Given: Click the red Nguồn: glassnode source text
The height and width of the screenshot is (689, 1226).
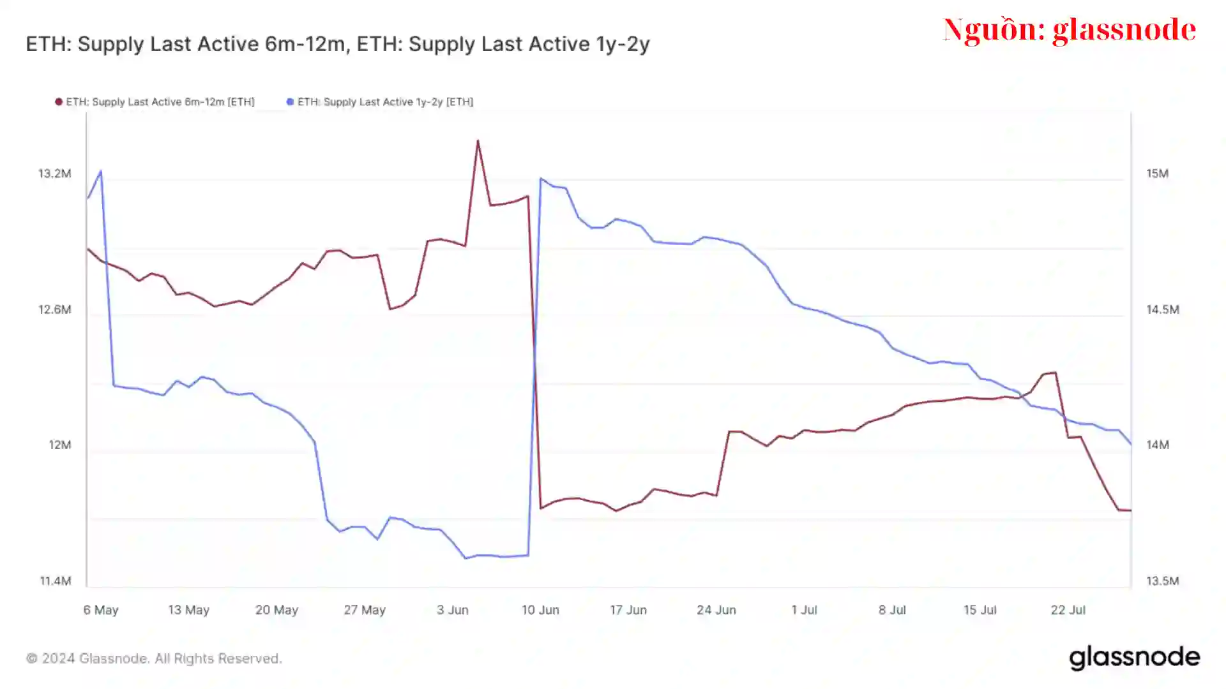Looking at the screenshot, I should click(x=1069, y=30).
